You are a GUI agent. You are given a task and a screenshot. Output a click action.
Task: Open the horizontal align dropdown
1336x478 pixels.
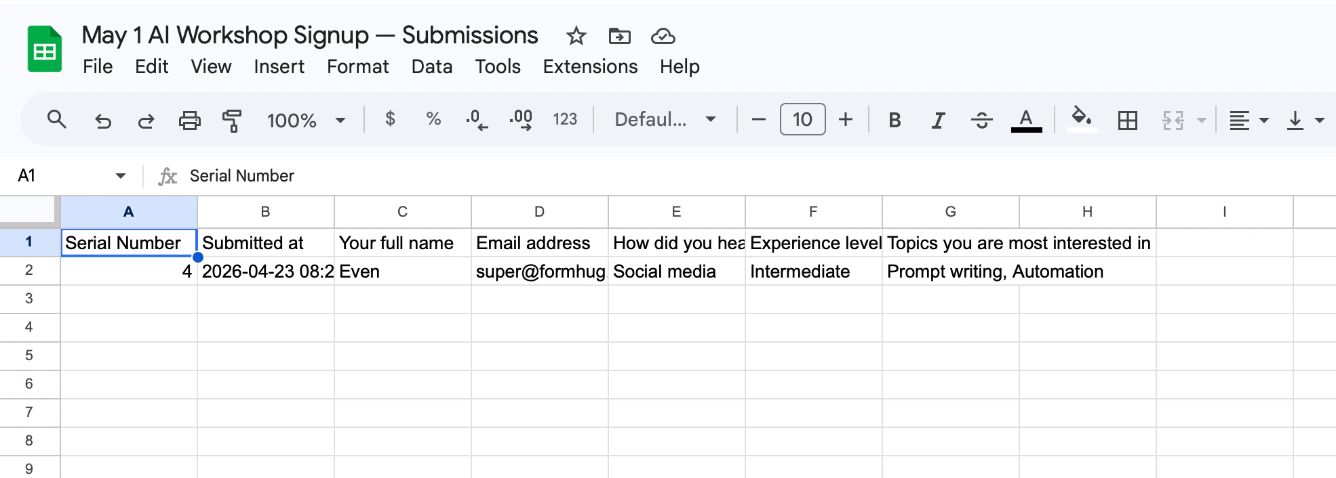click(x=1248, y=120)
